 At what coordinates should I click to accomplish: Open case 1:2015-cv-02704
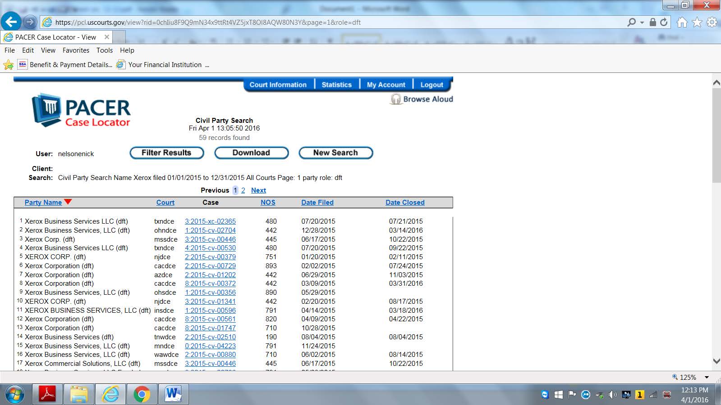coord(210,230)
